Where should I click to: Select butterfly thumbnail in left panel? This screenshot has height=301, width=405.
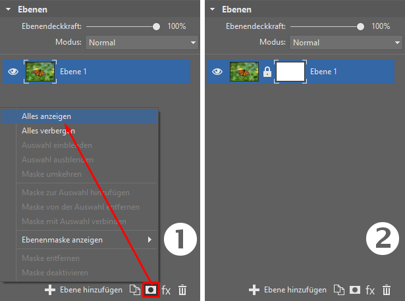pos(40,72)
